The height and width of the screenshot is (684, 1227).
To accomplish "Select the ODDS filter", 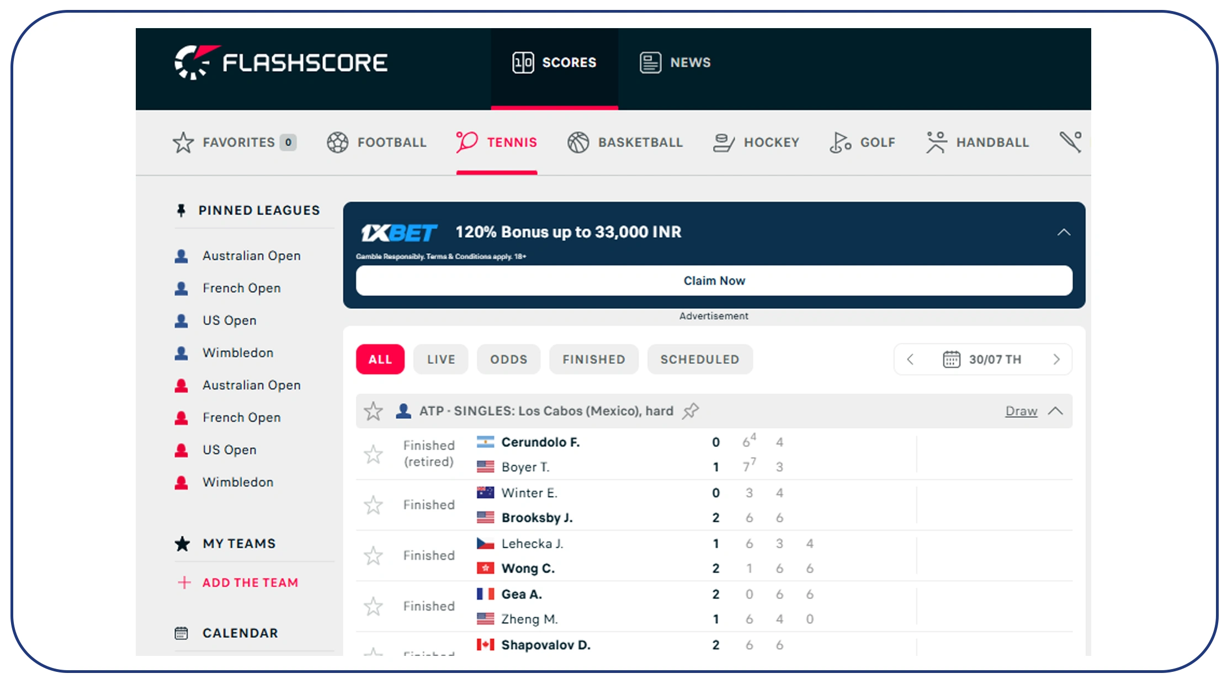I will (508, 360).
